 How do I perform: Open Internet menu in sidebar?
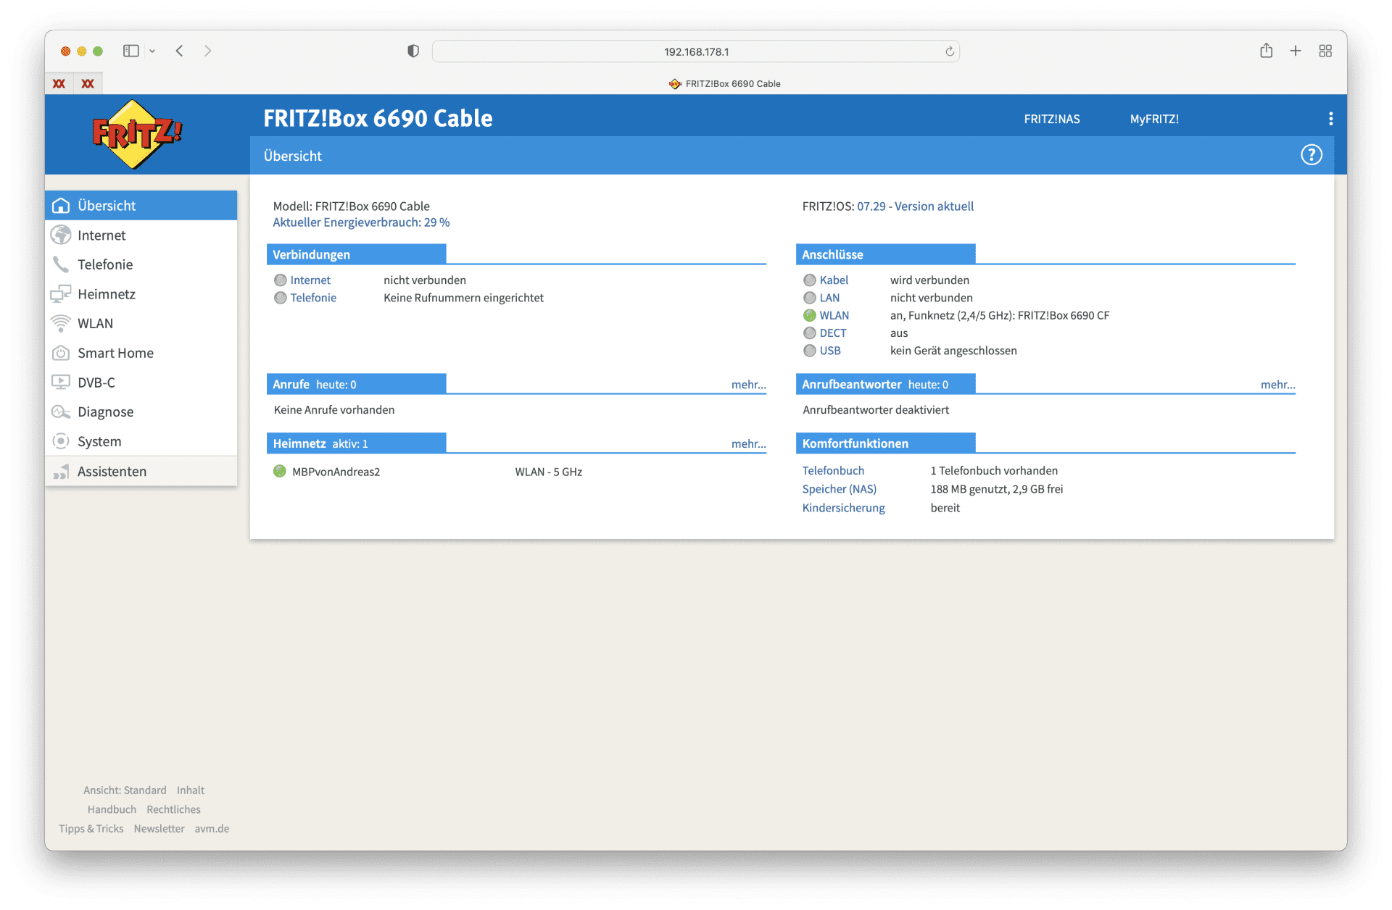tap(141, 235)
